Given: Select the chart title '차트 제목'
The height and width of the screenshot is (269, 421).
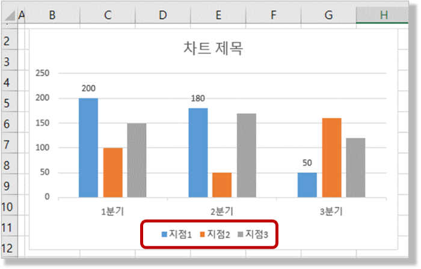Looking at the screenshot, I should (213, 48).
